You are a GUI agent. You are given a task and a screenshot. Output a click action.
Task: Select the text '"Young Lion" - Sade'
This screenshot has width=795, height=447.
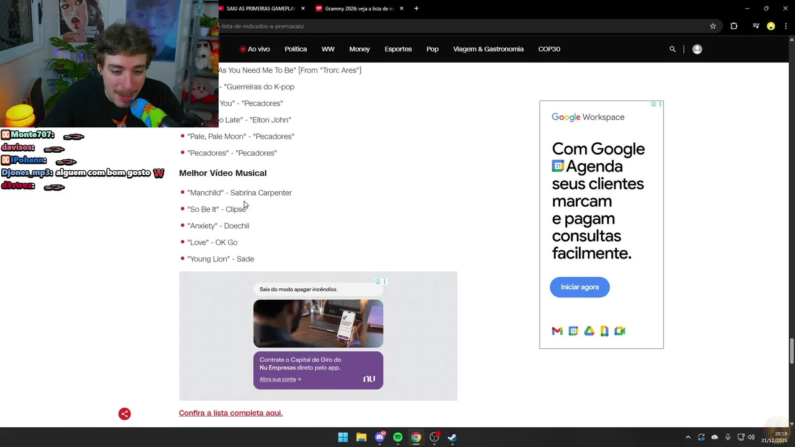click(x=220, y=259)
